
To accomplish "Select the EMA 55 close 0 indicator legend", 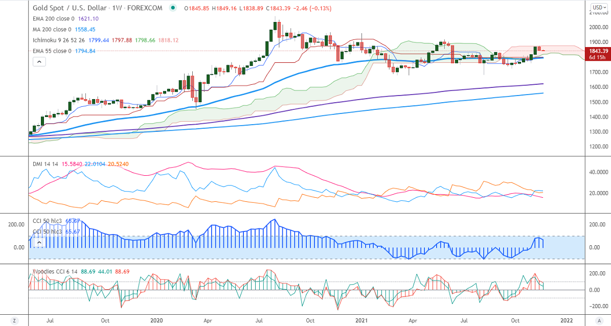I will point(52,51).
